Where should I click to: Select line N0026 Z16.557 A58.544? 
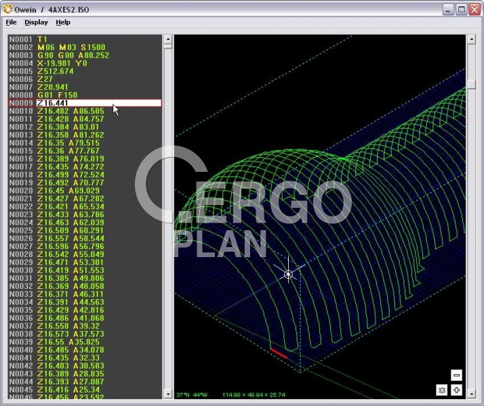tap(85, 238)
